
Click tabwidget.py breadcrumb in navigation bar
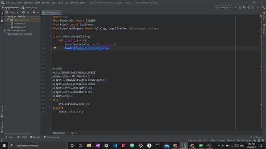30,7
